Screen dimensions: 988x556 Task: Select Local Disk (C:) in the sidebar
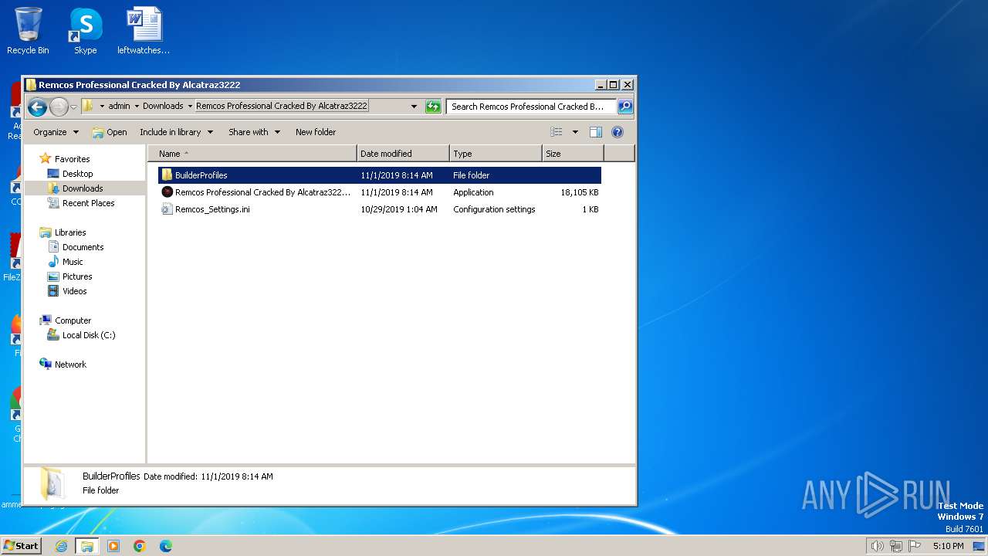click(x=88, y=335)
